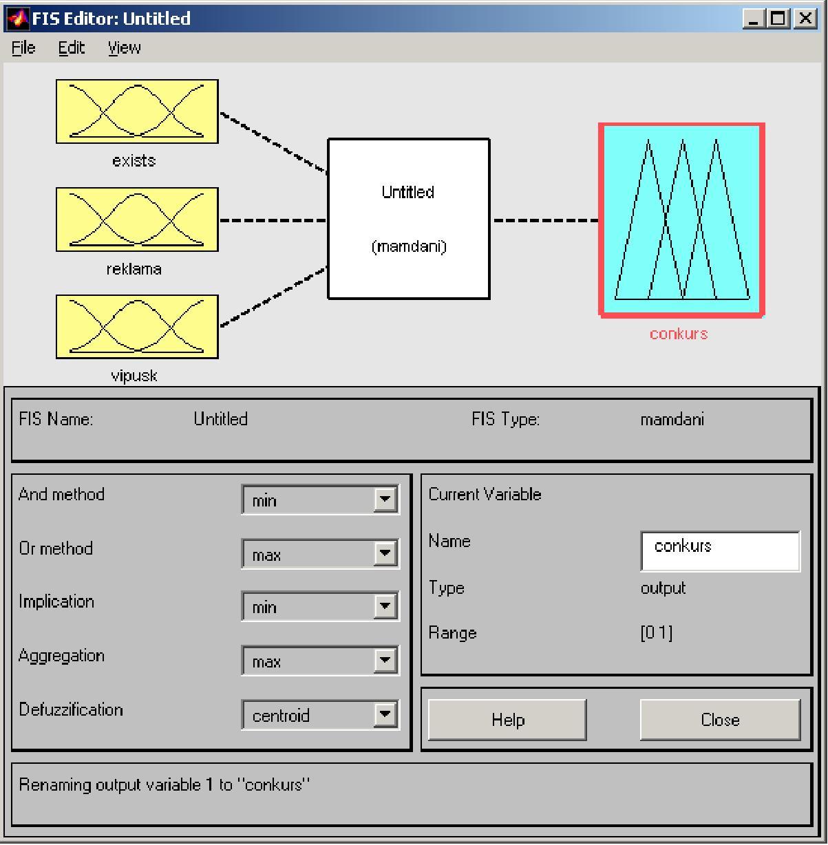Viewport: 828px width, 845px height.
Task: Click the Untitled (mamdani) rule block
Action: click(x=408, y=219)
